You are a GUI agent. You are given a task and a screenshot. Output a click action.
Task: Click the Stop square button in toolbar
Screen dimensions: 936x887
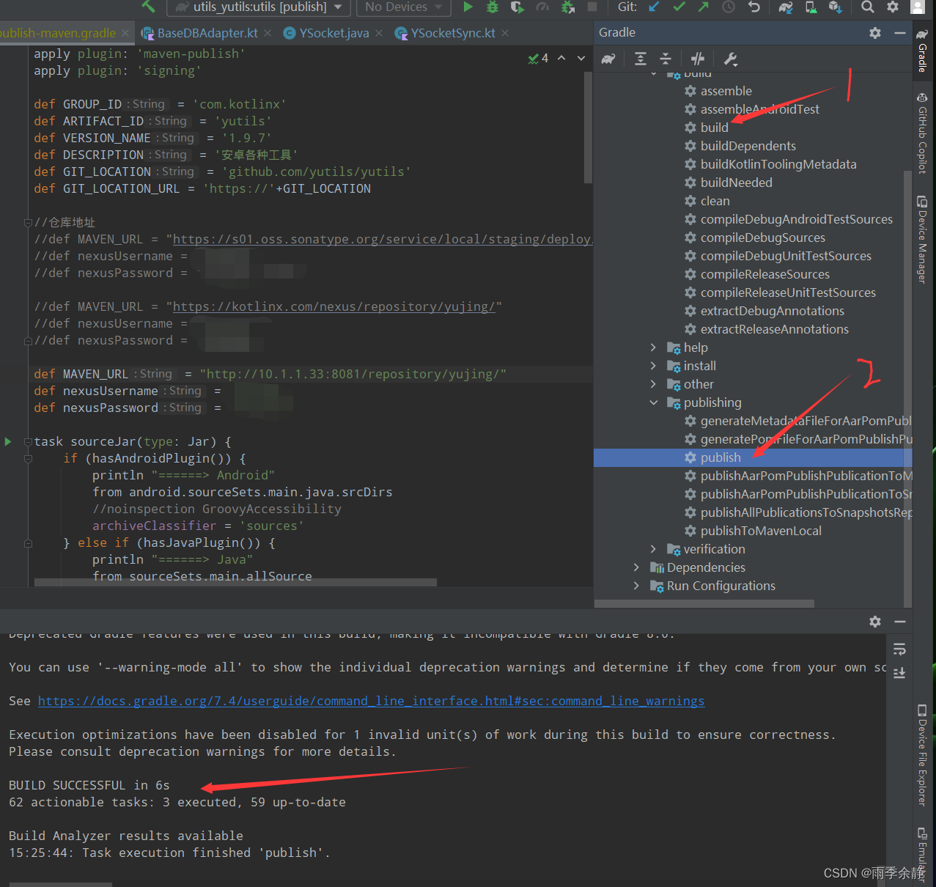592,7
